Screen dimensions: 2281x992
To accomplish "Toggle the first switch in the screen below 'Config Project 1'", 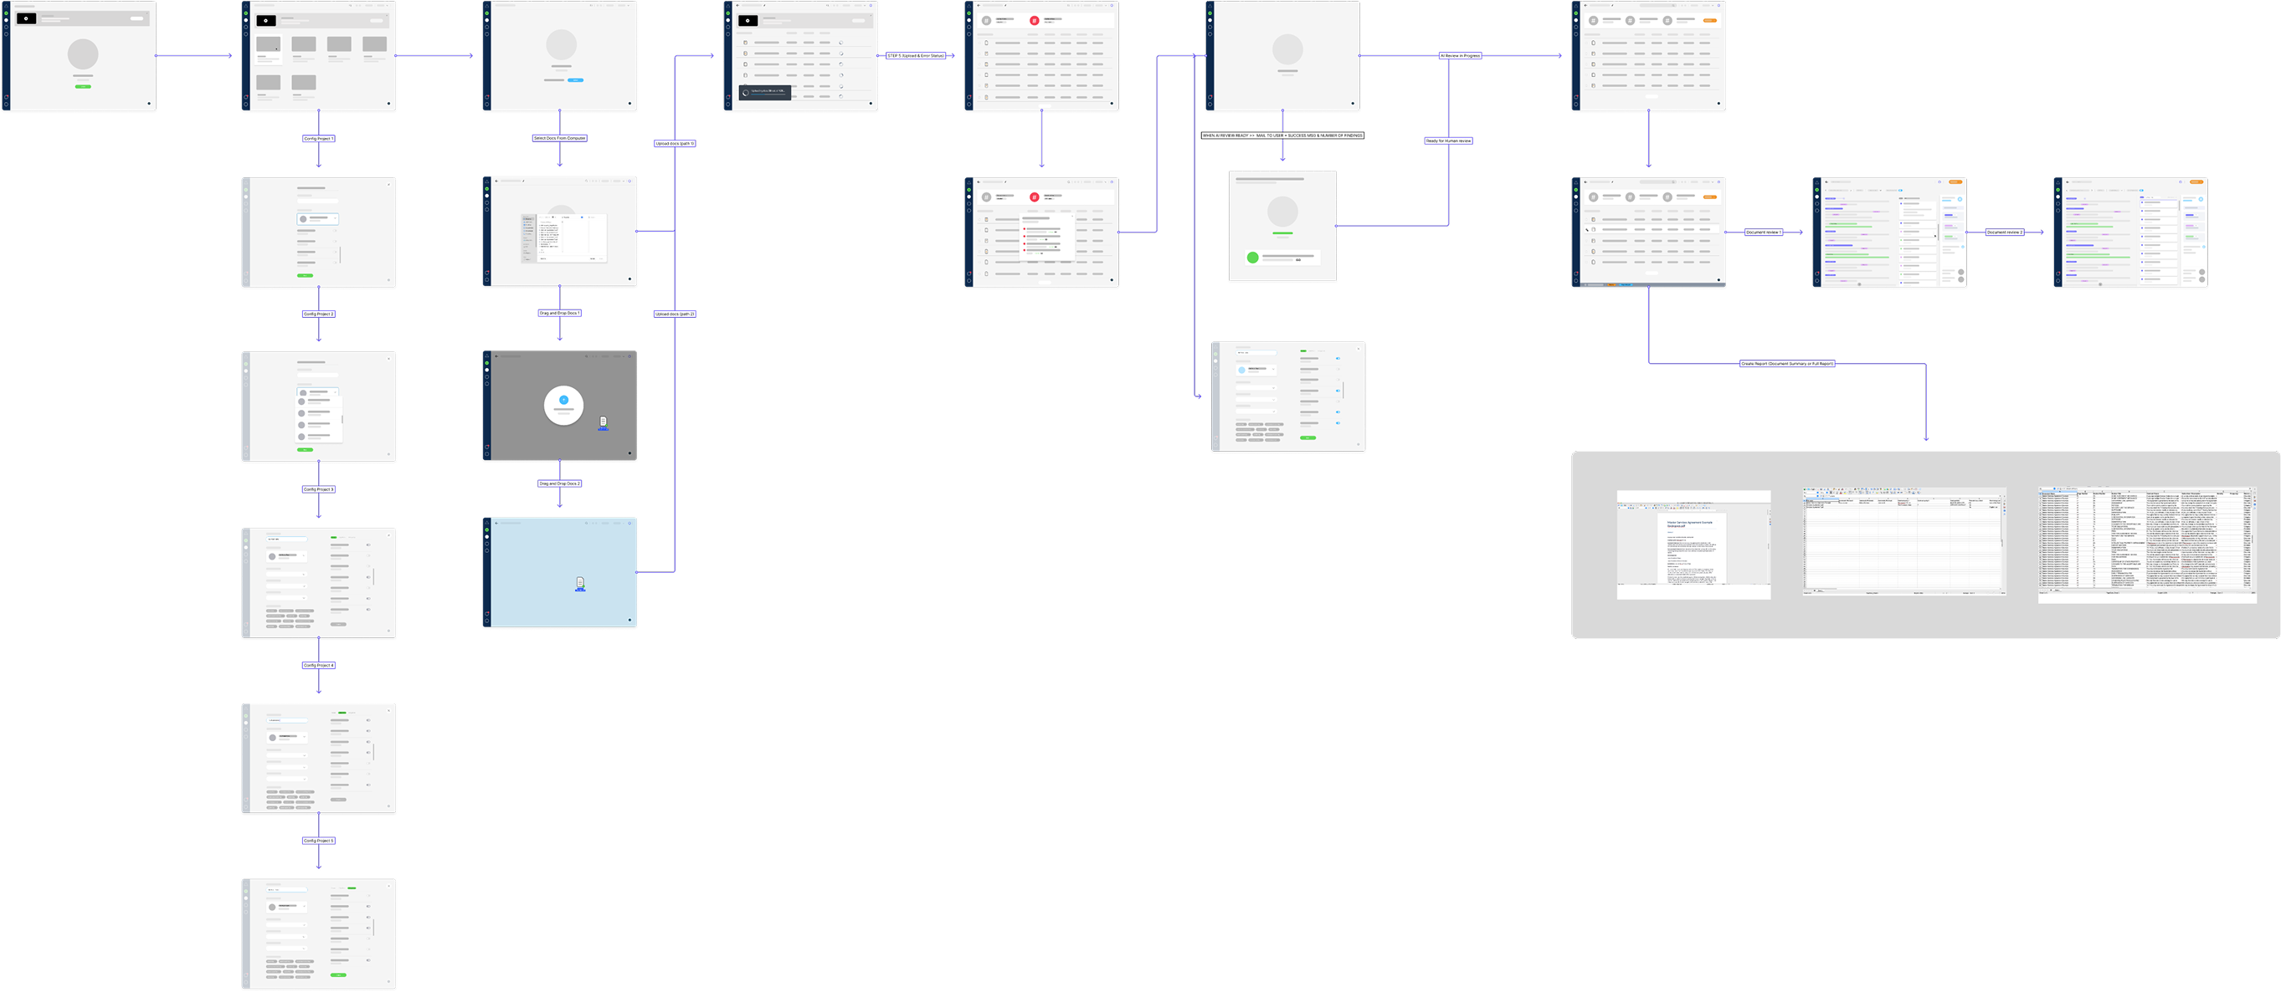I will [335, 231].
